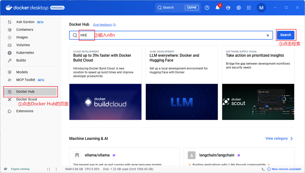Open the langchain/langchain image entry
305x173 pixels.
pos(217,155)
